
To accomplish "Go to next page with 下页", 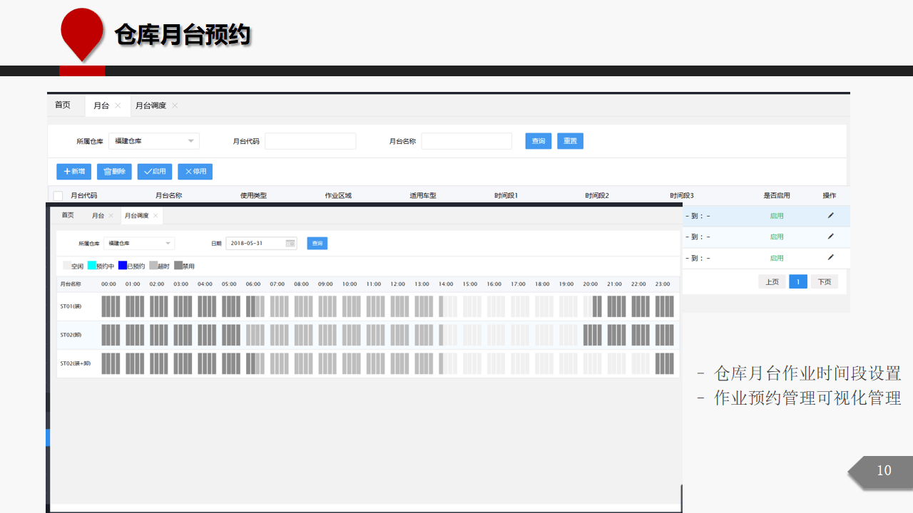I will [x=824, y=281].
